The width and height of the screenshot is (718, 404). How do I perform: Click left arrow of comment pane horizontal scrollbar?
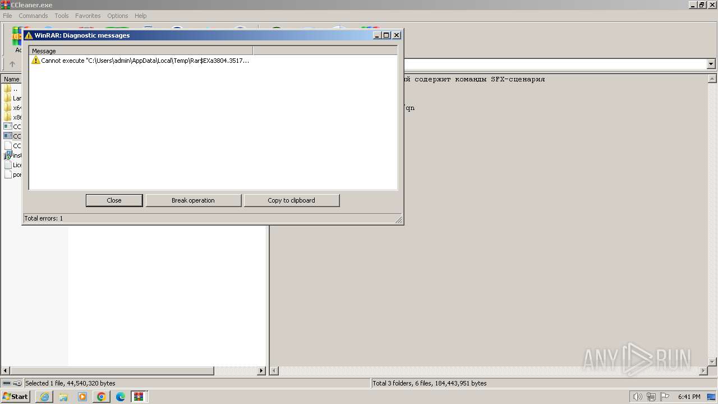[x=275, y=371]
